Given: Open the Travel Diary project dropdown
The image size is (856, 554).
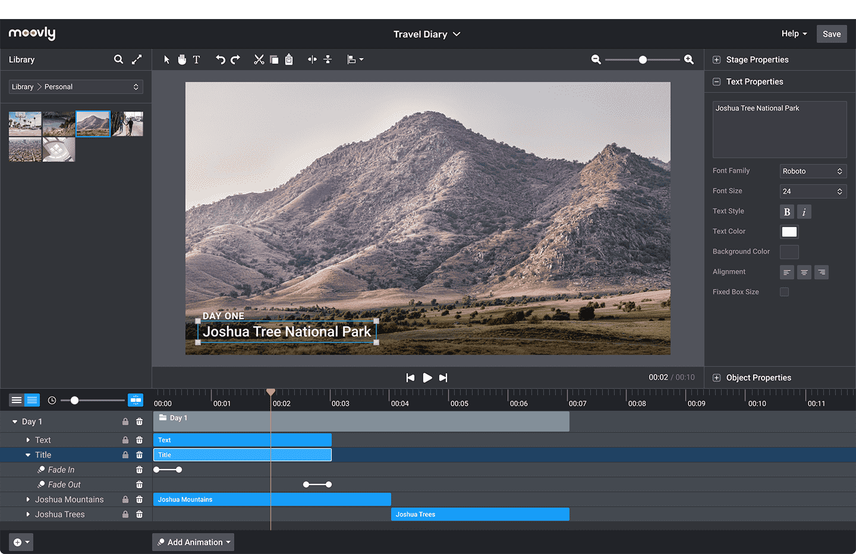Looking at the screenshot, I should tap(427, 34).
